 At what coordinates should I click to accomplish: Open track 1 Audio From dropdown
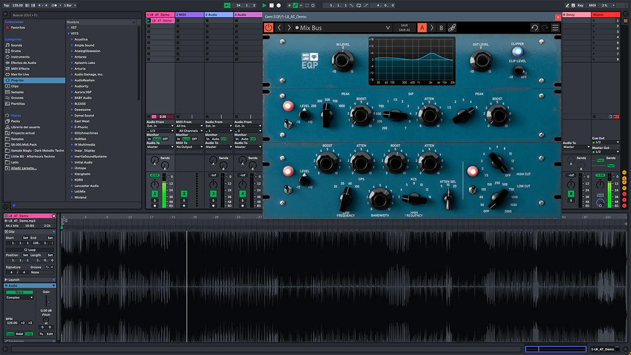pos(160,126)
